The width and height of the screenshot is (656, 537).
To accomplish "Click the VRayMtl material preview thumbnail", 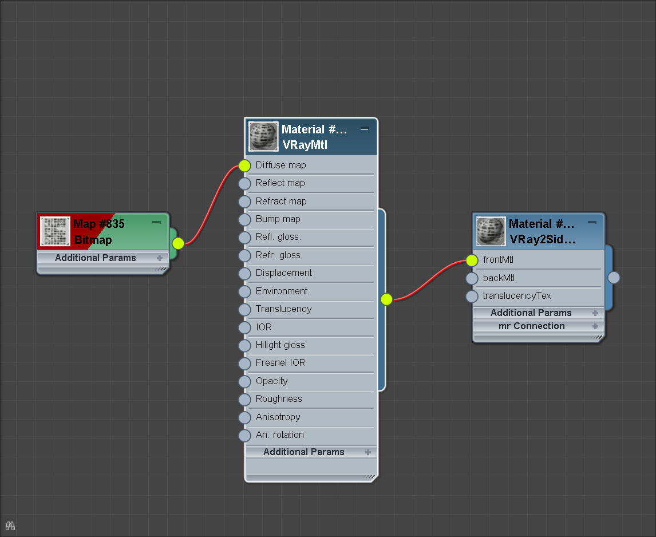I will [x=263, y=136].
